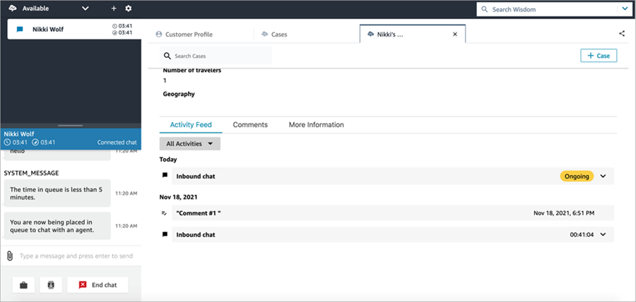This screenshot has width=636, height=302.
Task: Open settings gear icon
Action: 128,8
